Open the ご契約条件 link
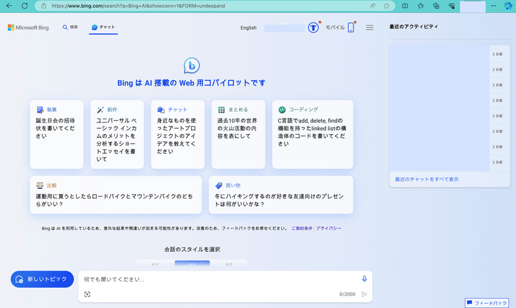The image size is (516, 308). 302,228
